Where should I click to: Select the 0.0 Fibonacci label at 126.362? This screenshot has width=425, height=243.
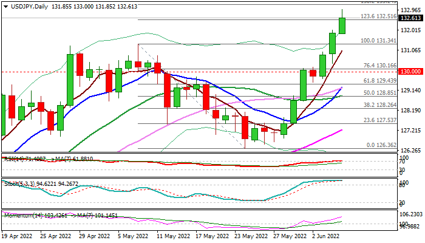(x=381, y=145)
